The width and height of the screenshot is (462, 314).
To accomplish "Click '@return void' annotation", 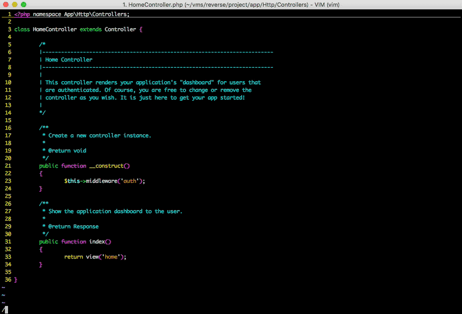I will [x=67, y=150].
